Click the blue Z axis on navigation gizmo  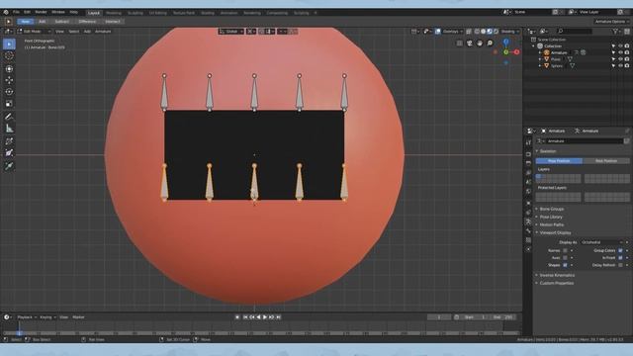[x=505, y=42]
